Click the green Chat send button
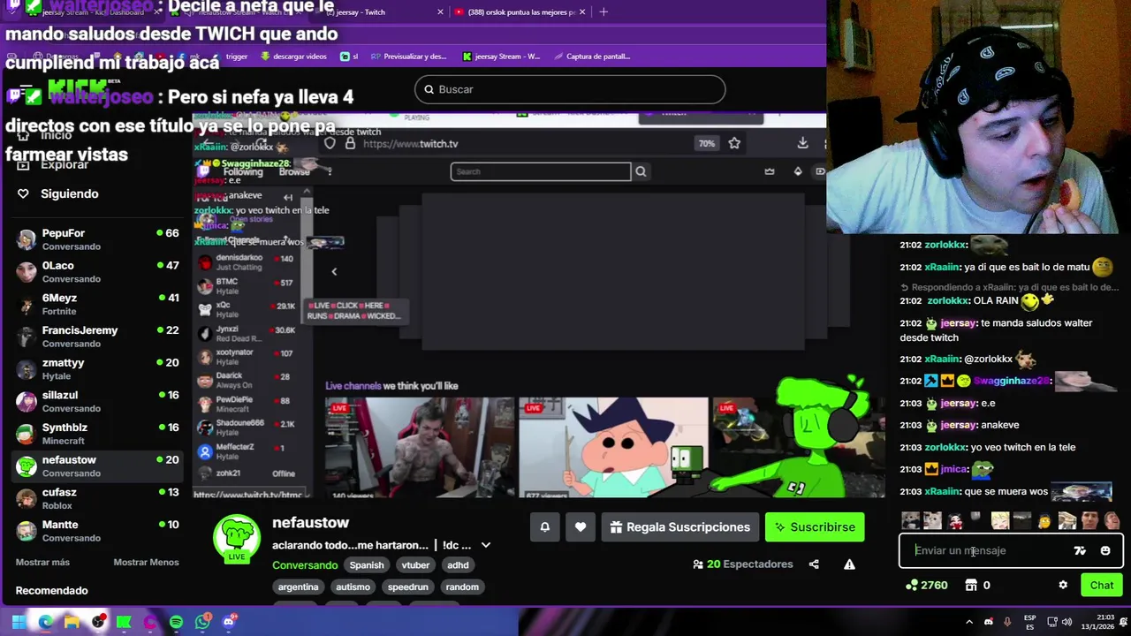This screenshot has width=1131, height=636. (x=1102, y=585)
